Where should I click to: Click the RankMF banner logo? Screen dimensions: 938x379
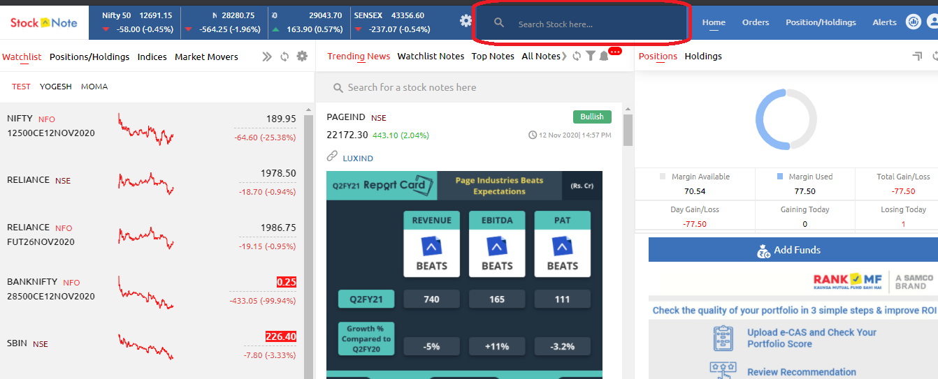pyautogui.click(x=848, y=281)
